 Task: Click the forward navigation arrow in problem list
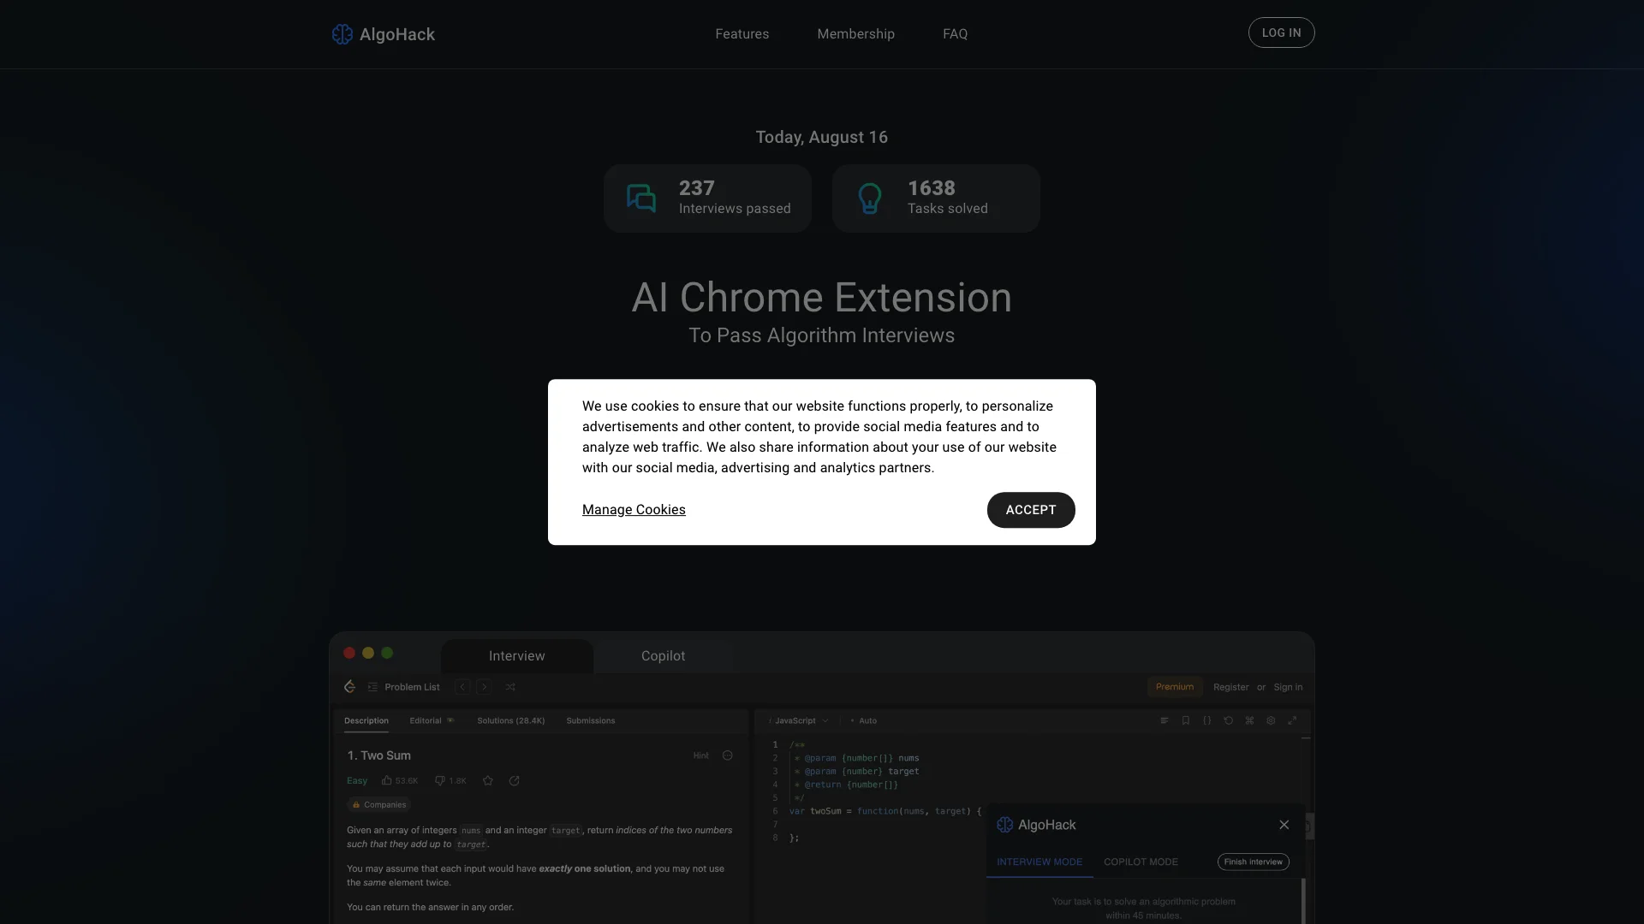coord(485,686)
